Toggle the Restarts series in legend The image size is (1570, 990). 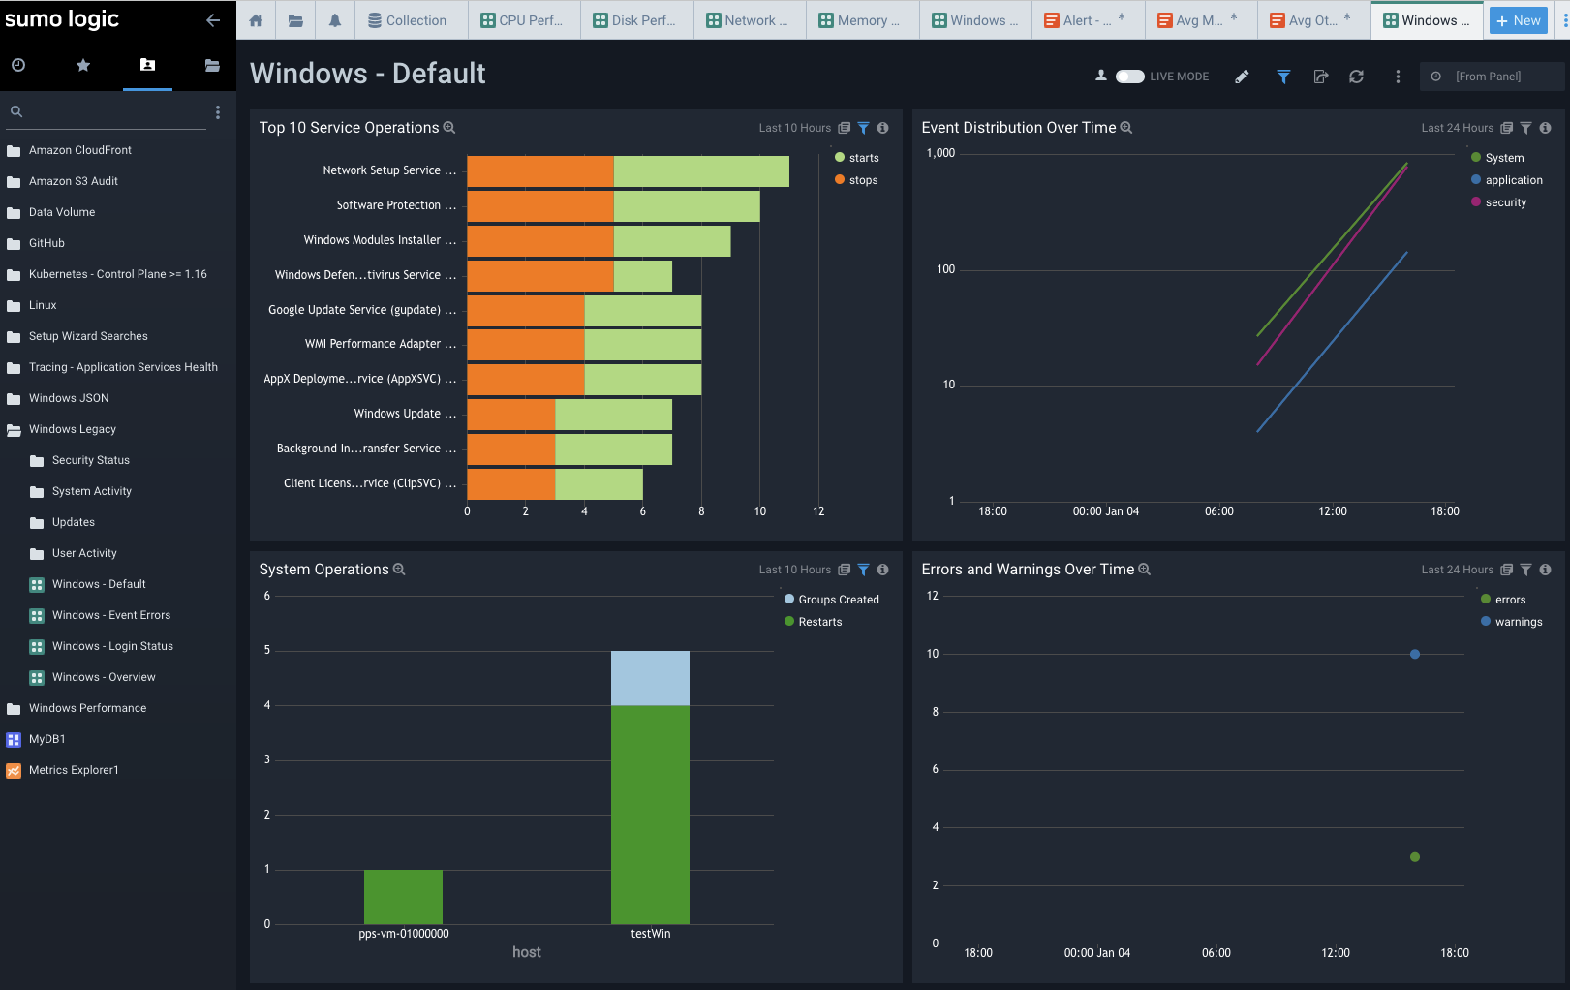814,622
